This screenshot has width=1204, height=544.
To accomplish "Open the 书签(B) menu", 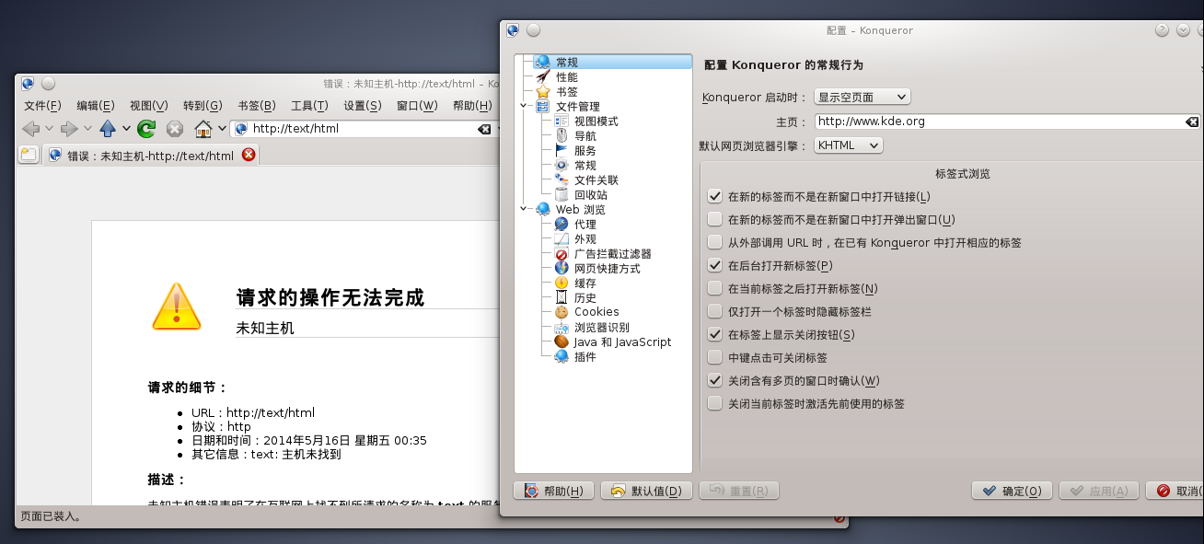I will [x=257, y=106].
